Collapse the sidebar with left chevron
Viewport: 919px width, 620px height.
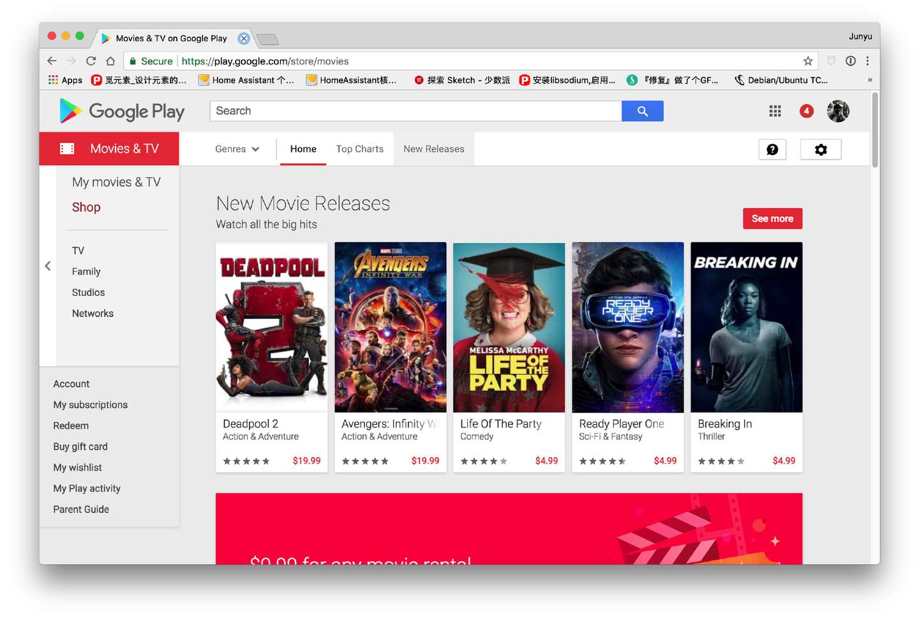(48, 266)
